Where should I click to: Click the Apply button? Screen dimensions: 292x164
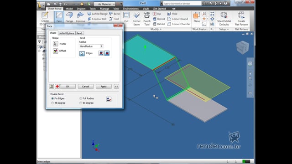(x=104, y=87)
